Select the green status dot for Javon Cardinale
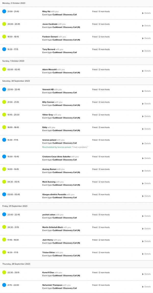The image size is (153, 293). 4,24
